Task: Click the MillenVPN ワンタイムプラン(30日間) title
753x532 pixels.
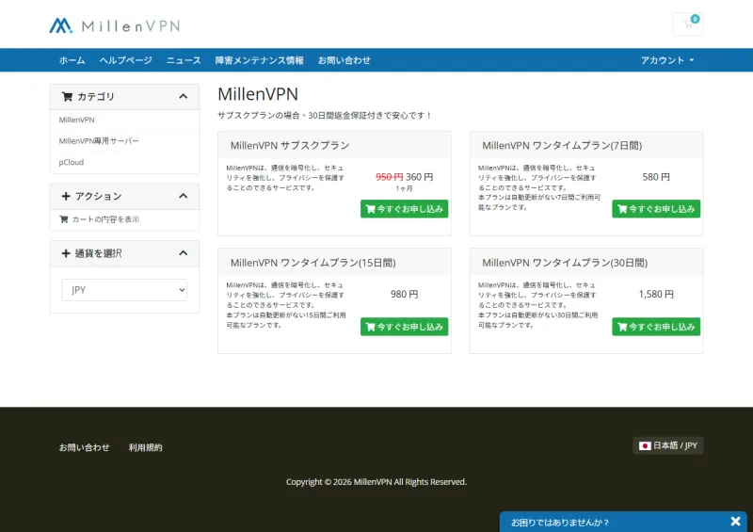Action: 565,263
